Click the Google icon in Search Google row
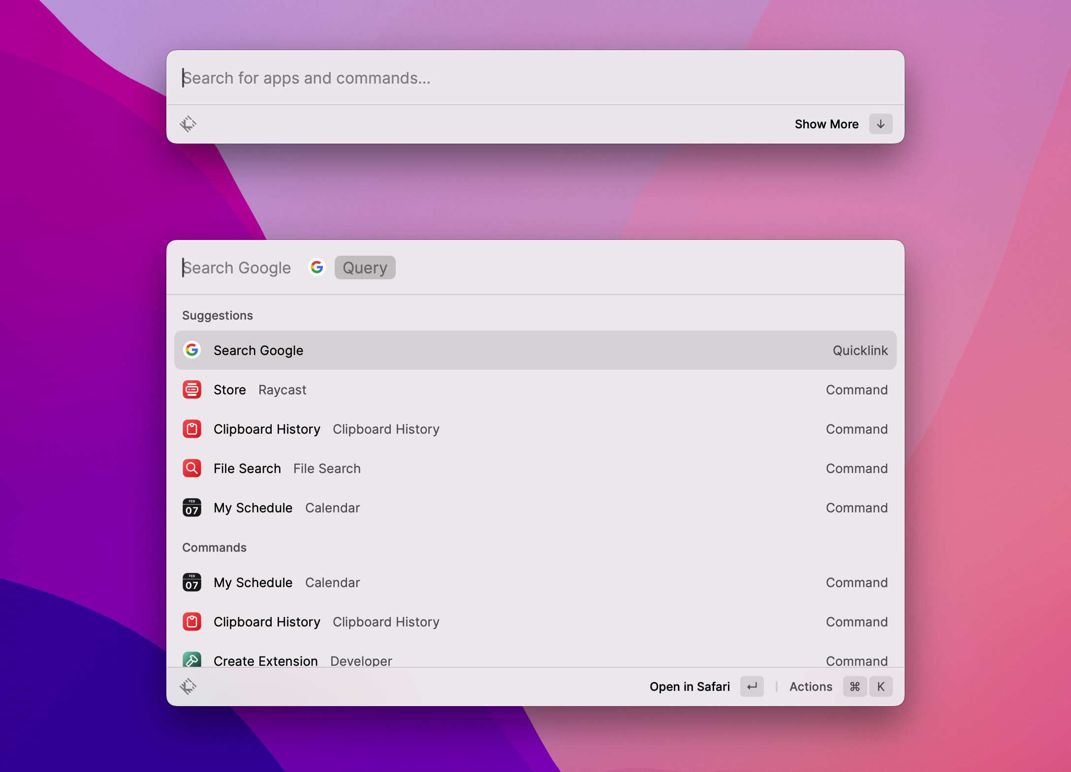 pyautogui.click(x=192, y=350)
